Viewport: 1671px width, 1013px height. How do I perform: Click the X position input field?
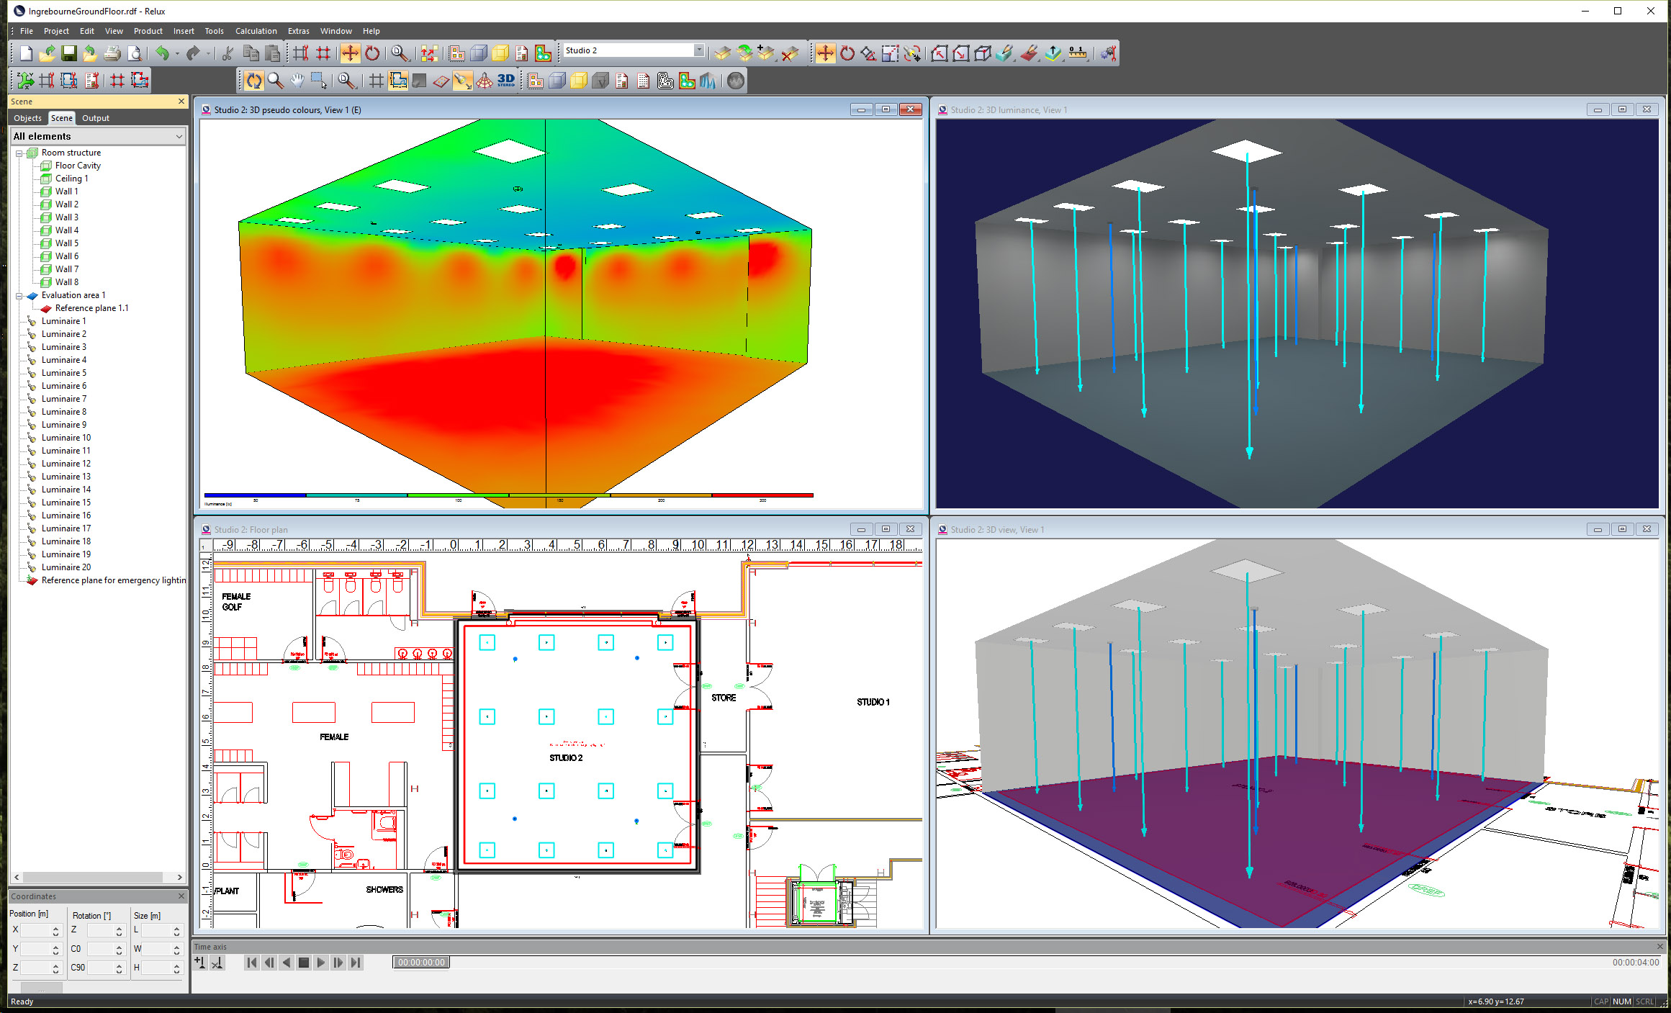click(35, 930)
